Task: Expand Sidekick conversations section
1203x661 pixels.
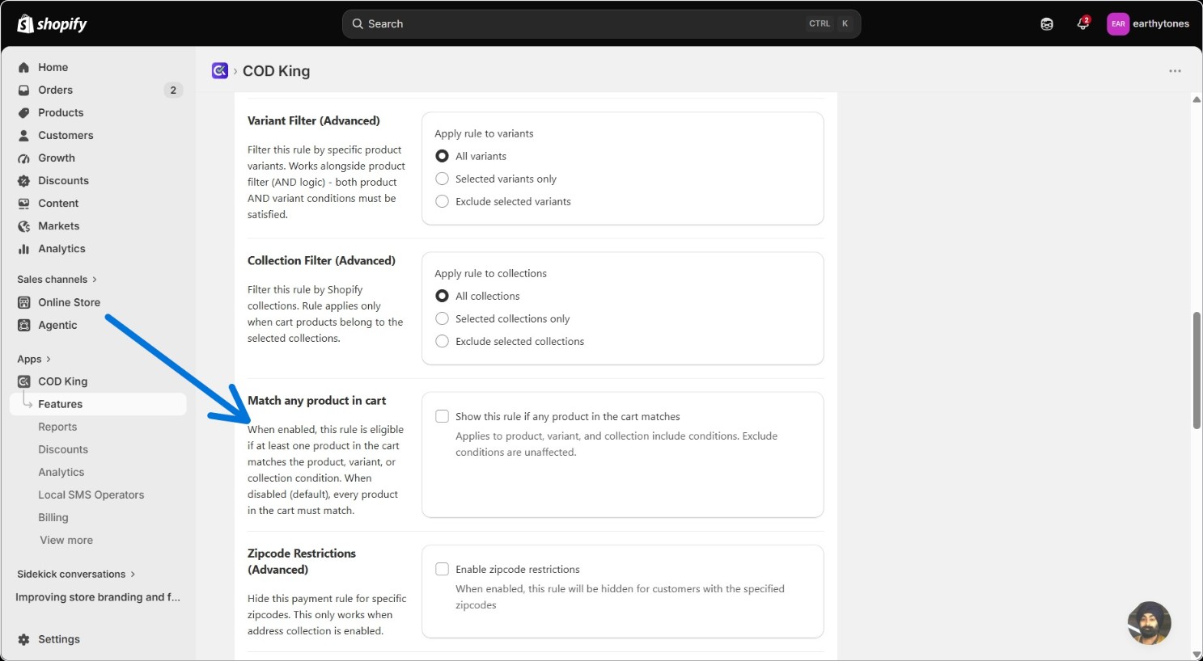Action: click(76, 575)
